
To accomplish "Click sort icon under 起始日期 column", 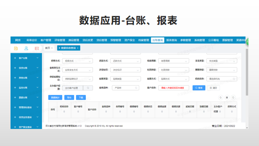I will [190, 112].
